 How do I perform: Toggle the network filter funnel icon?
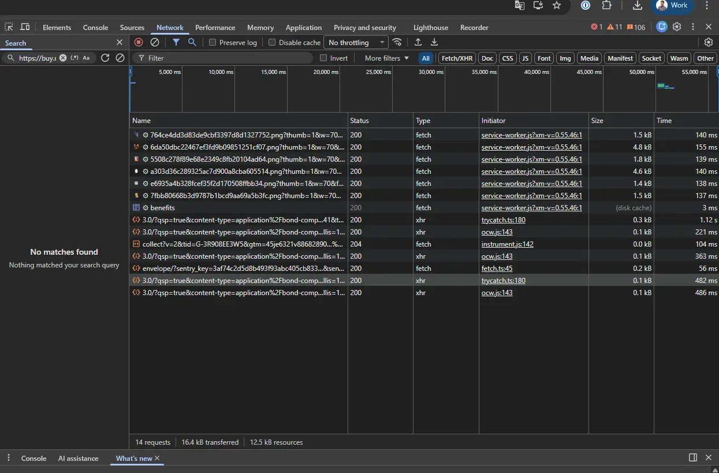click(176, 42)
